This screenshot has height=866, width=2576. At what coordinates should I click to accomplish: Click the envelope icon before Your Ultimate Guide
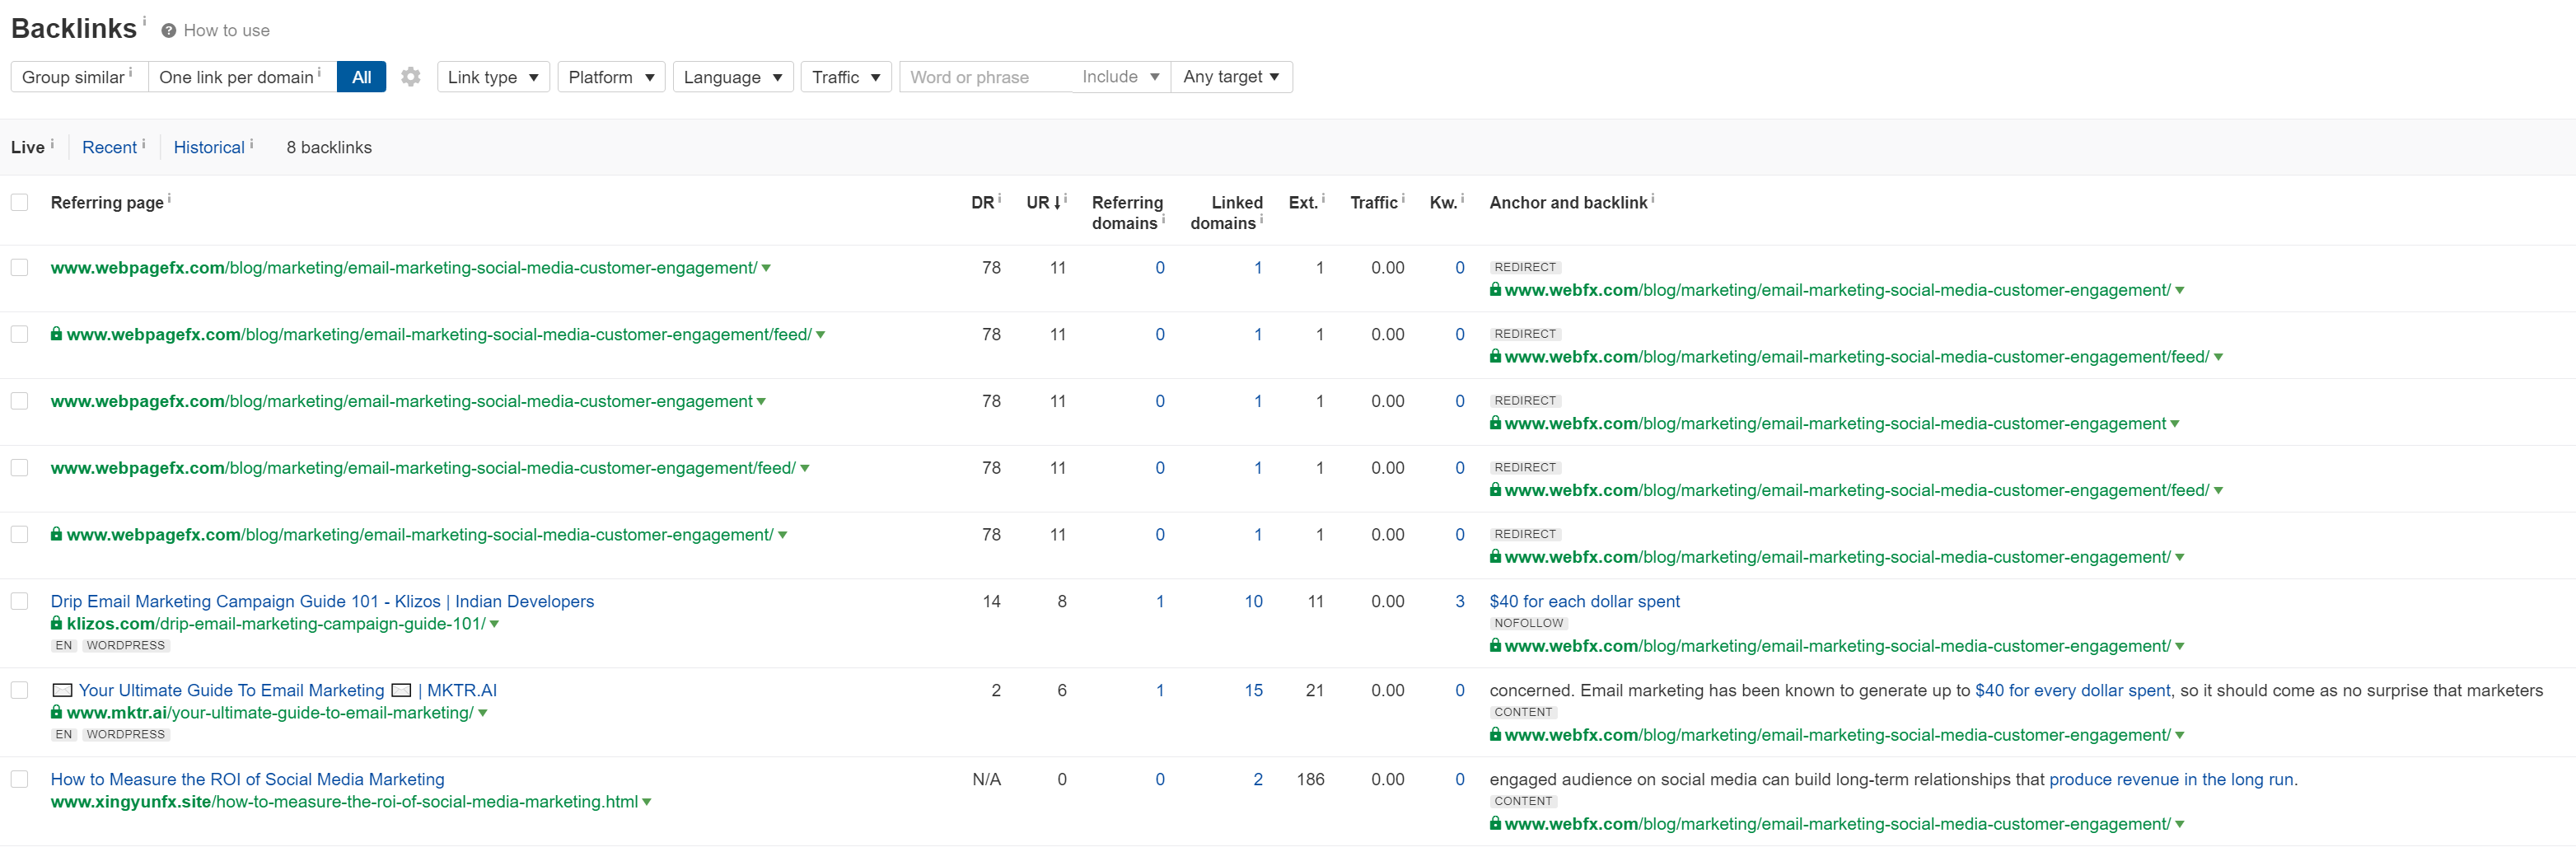coord(62,691)
